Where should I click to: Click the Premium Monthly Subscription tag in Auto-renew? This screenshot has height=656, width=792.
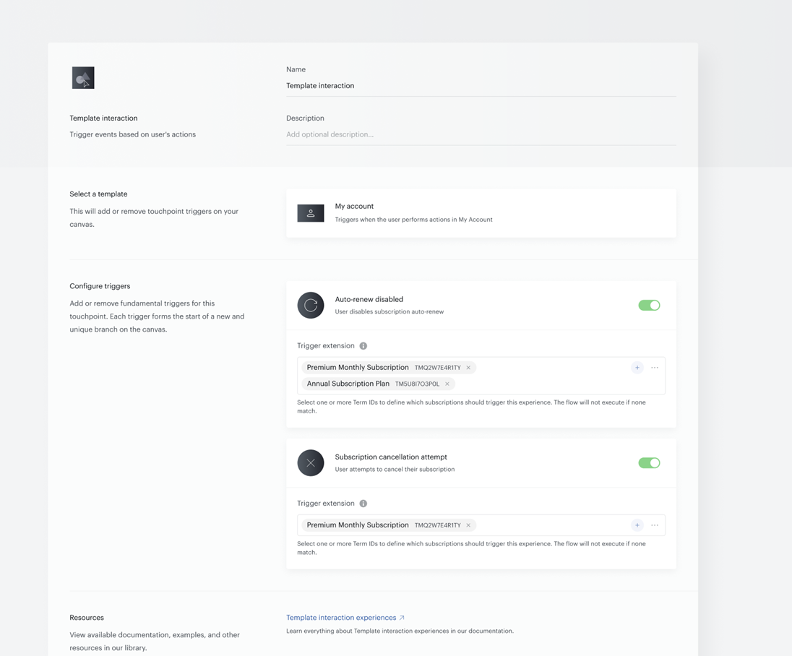pyautogui.click(x=389, y=368)
